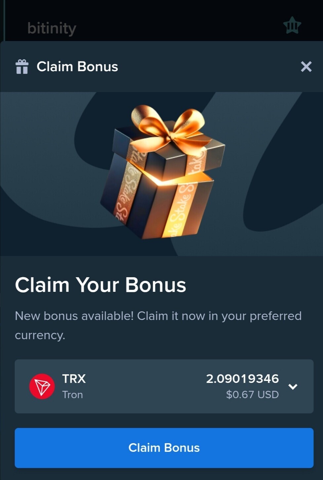Click the Claim Bonus header title text

(x=77, y=67)
